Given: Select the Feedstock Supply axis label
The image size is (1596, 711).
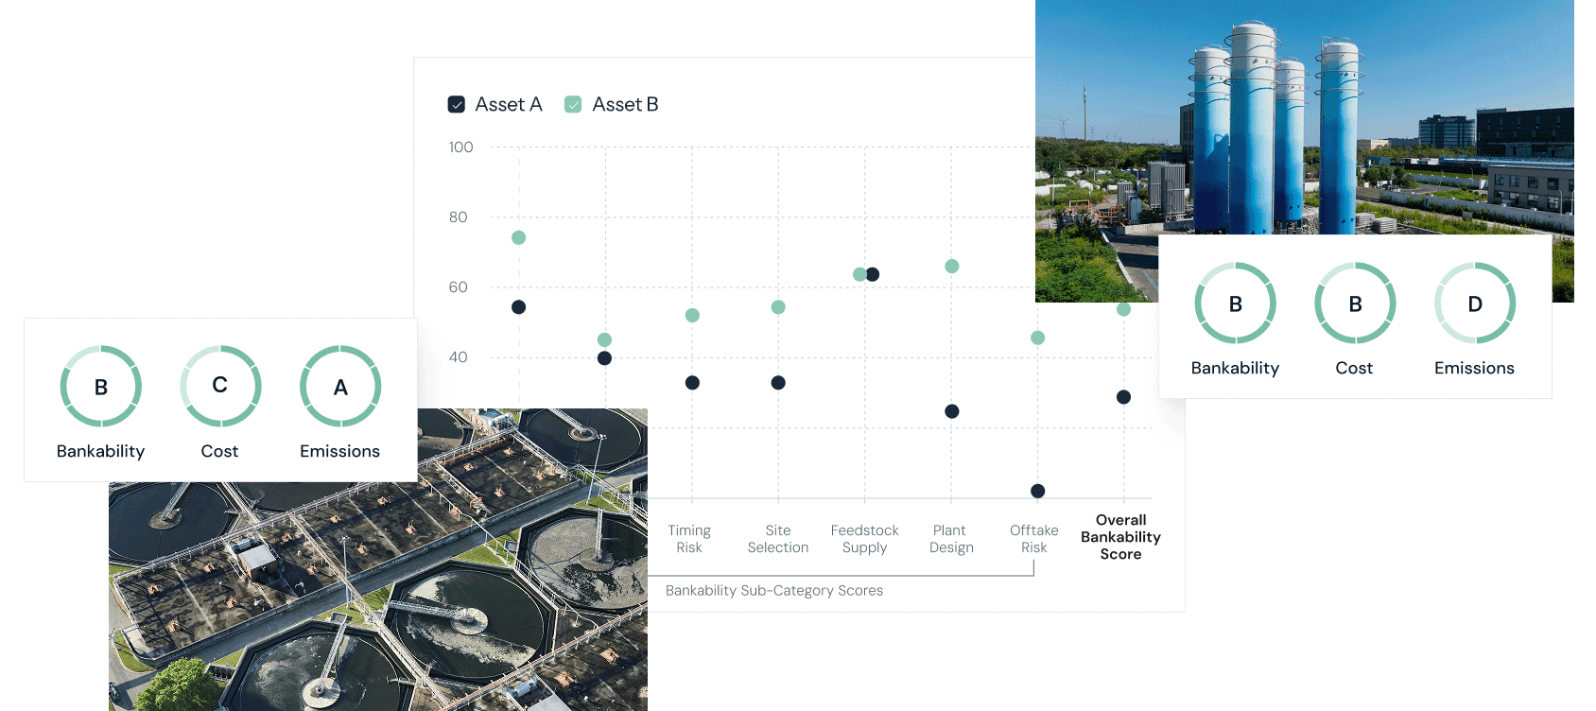Looking at the screenshot, I should click(864, 539).
